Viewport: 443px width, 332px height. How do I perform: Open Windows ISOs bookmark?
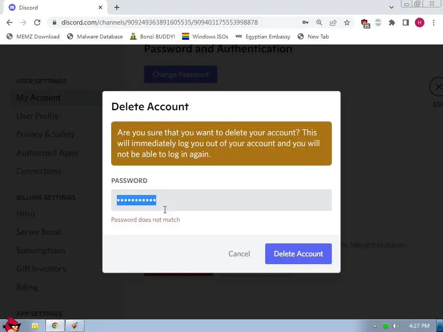(x=205, y=36)
